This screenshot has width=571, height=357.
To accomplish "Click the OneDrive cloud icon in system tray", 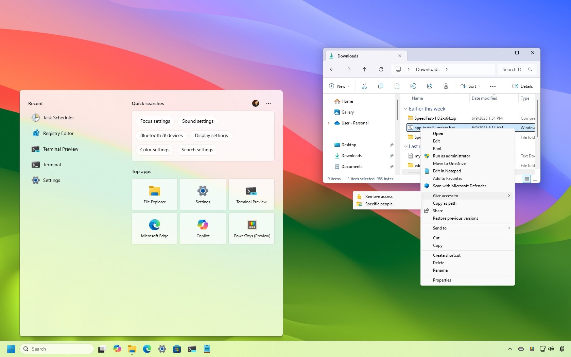I will [520, 349].
